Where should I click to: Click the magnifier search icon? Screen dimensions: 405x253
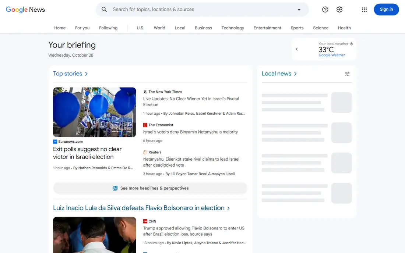[104, 9]
